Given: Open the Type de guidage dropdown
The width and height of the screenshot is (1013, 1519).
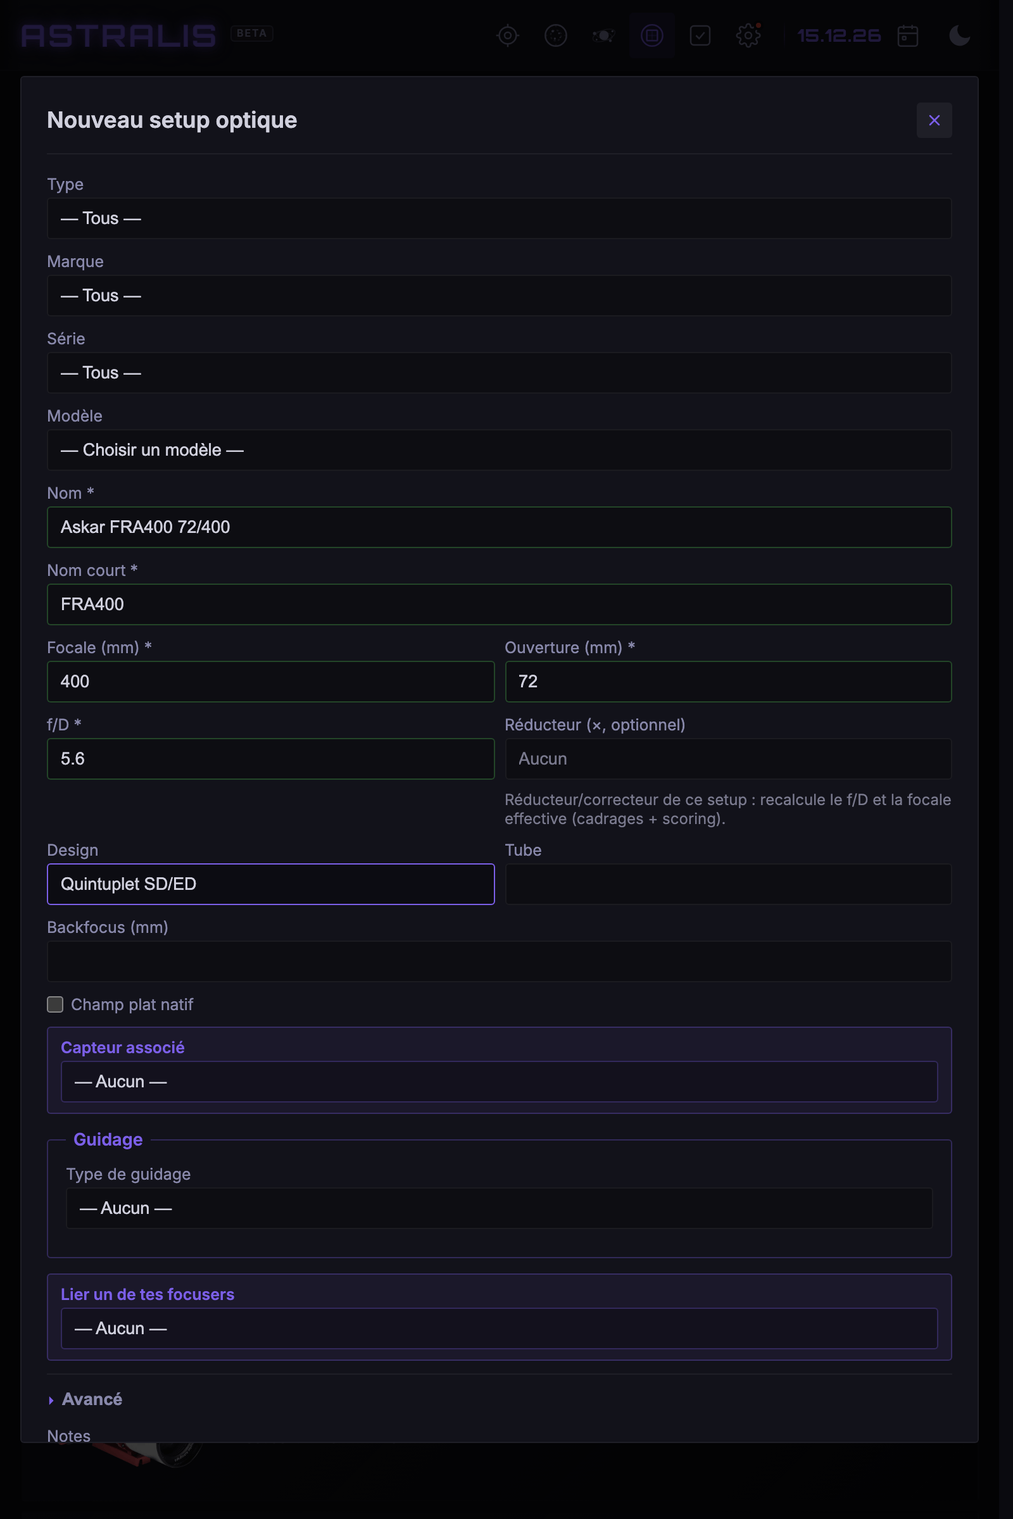Looking at the screenshot, I should click(x=499, y=1208).
